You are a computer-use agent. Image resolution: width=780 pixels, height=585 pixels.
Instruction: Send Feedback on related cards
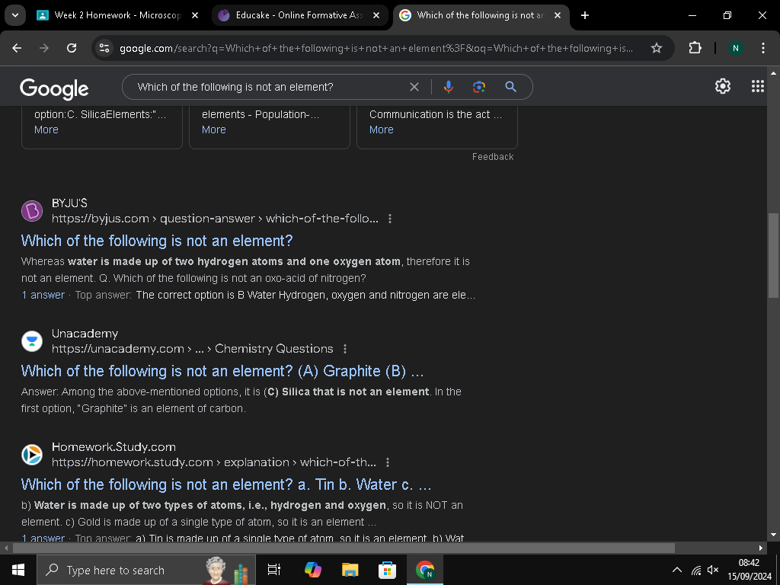click(493, 157)
